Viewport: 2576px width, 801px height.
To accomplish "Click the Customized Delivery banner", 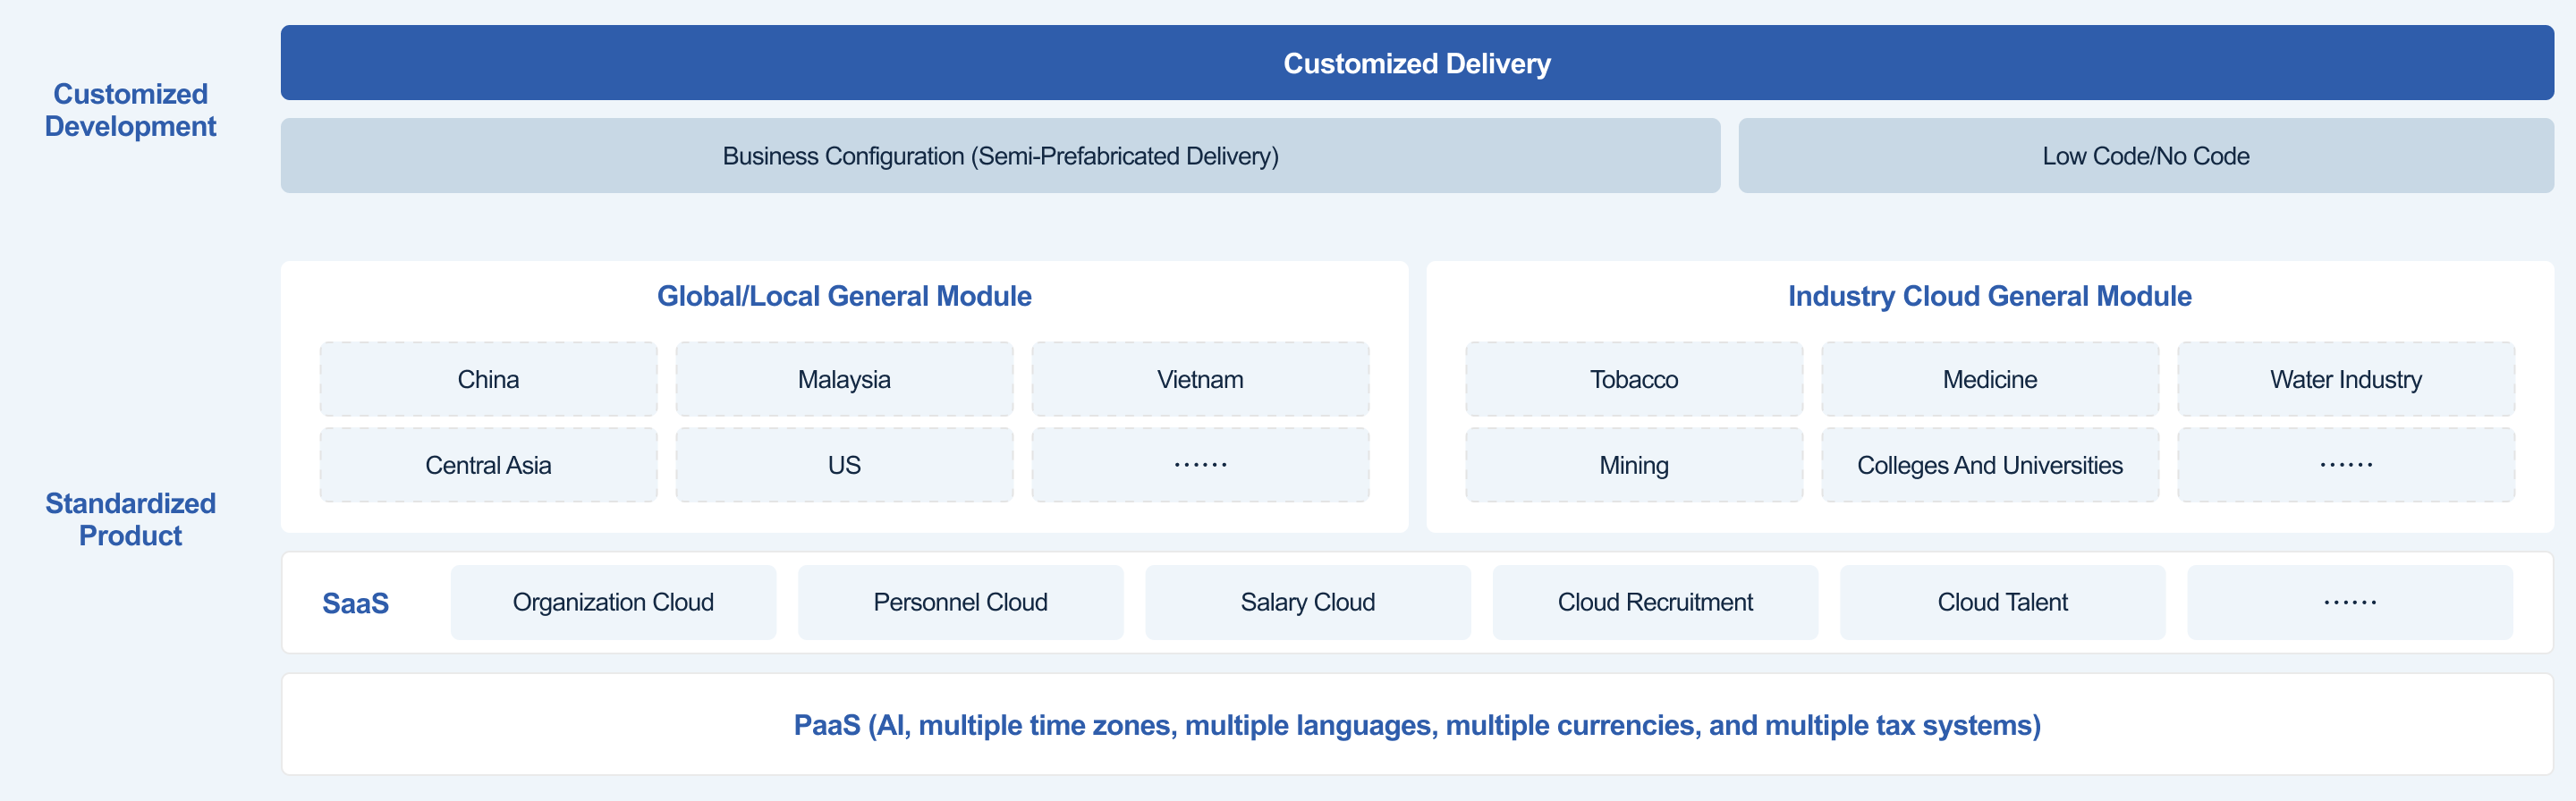I will point(1416,63).
